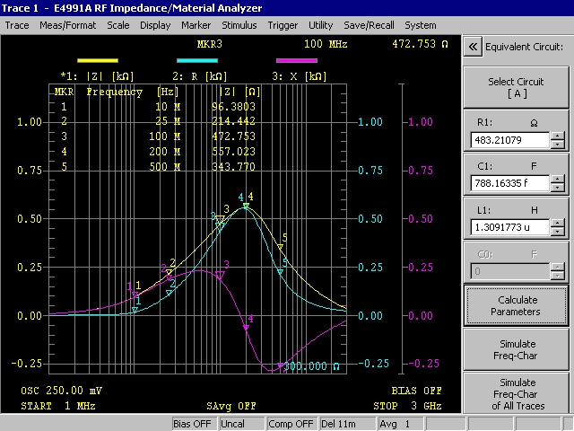Click the 472.753 Ω marker readout at top

(420, 44)
